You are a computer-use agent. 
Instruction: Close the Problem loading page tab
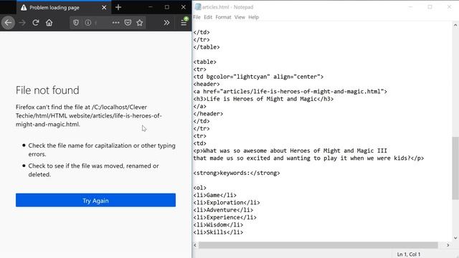(x=104, y=8)
